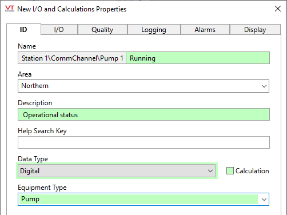Open the Data Type dropdown arrow

click(x=210, y=171)
